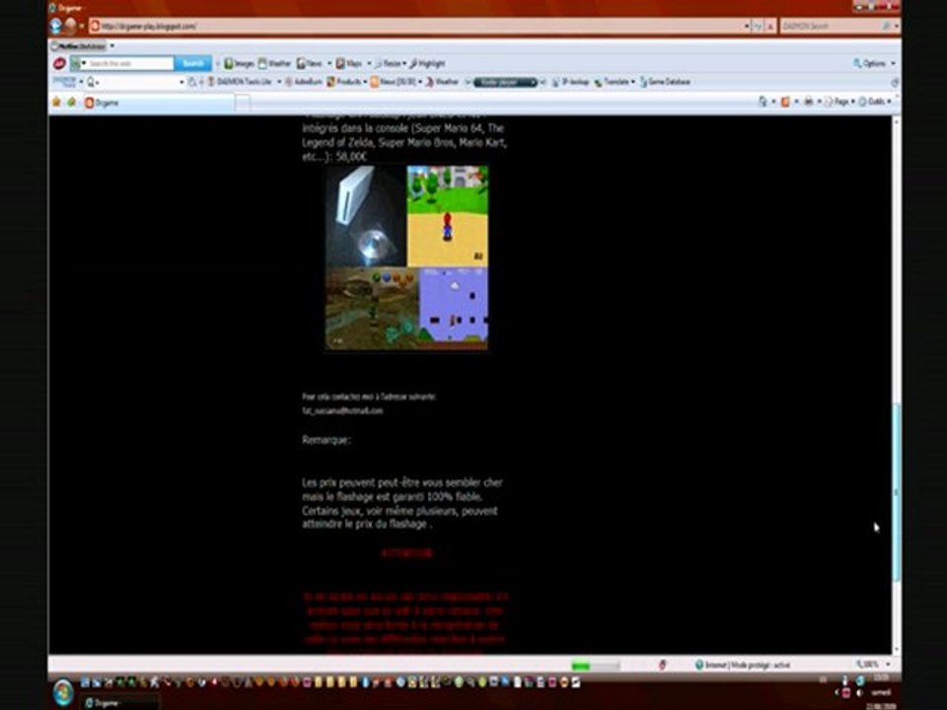Viewport: 947px width, 710px height.
Task: Click scrollbar up arrow
Action: (897, 120)
